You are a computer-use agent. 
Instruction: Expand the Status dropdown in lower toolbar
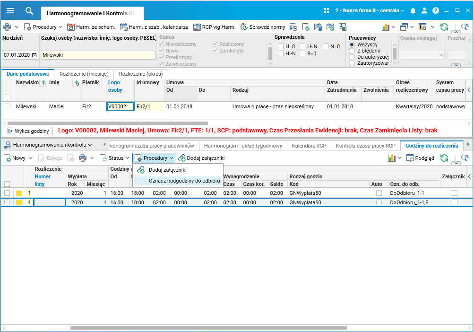[115, 158]
